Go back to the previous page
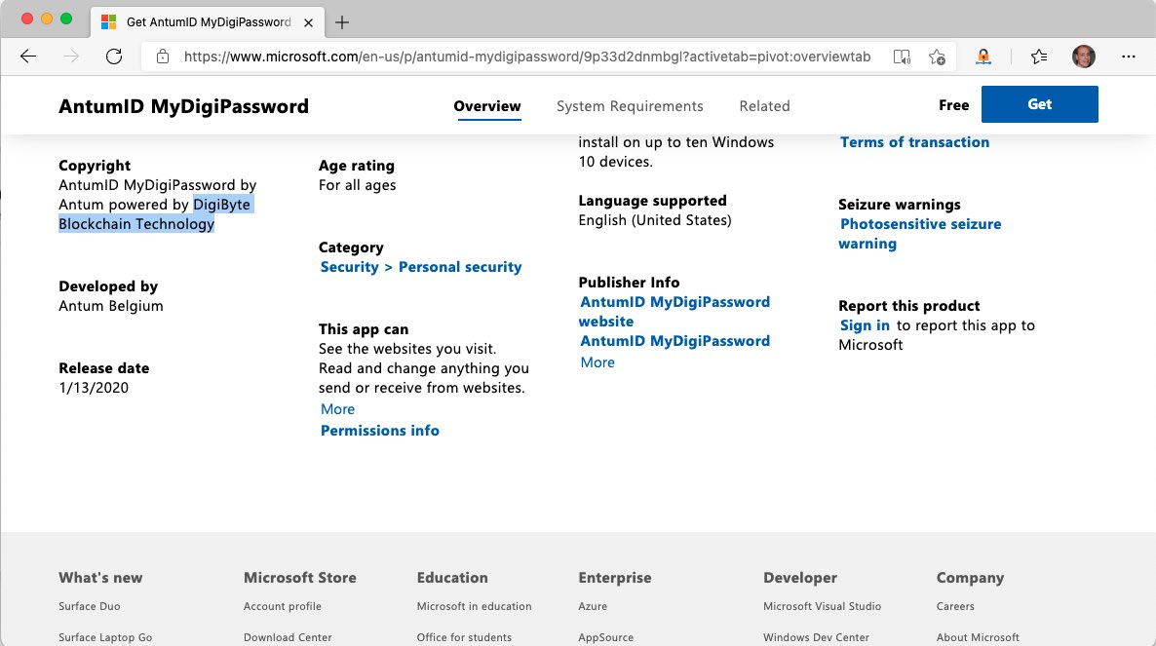The height and width of the screenshot is (646, 1156). point(28,57)
